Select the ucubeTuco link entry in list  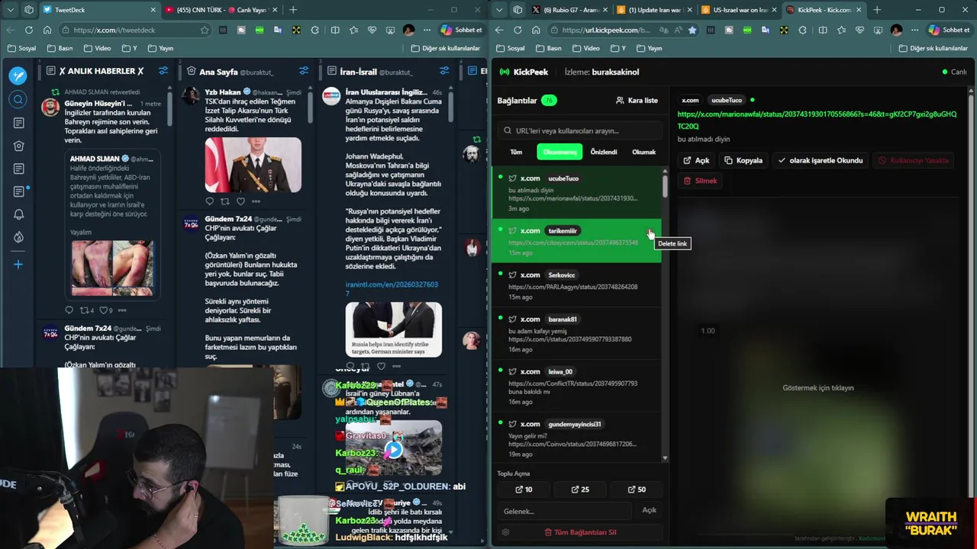click(x=576, y=192)
